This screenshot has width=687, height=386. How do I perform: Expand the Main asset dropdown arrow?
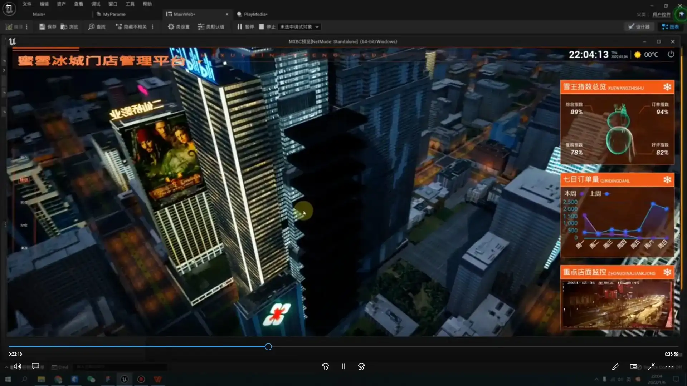[45, 14]
